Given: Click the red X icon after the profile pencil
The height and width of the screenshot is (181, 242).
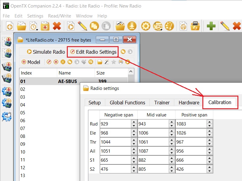Looking at the screenshot, I should pos(237,26).
